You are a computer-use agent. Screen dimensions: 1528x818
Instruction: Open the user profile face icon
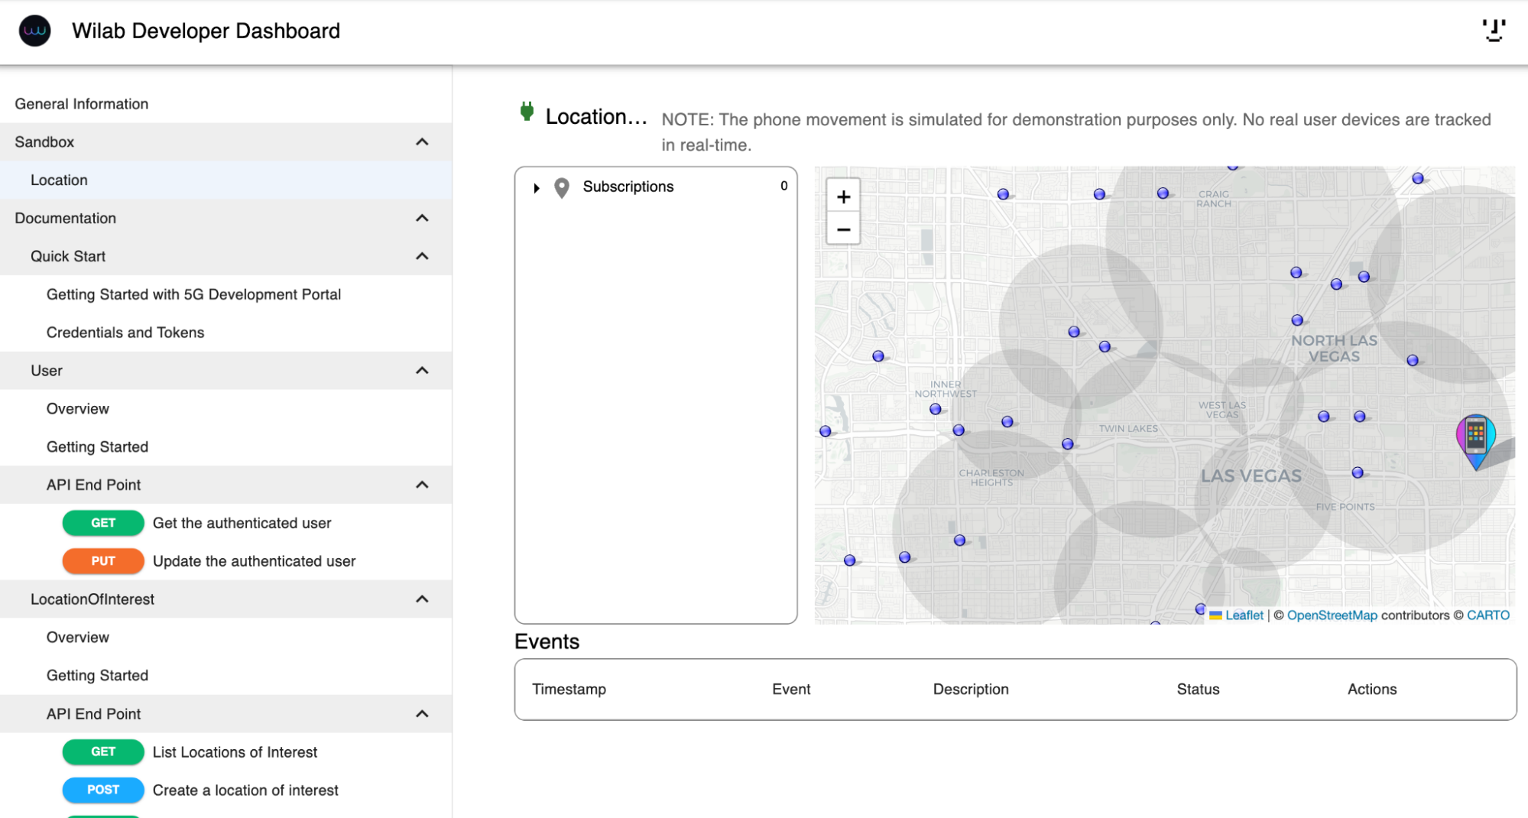[x=1494, y=31]
